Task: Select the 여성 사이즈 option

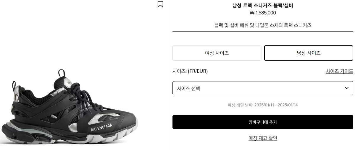Action: [217, 53]
